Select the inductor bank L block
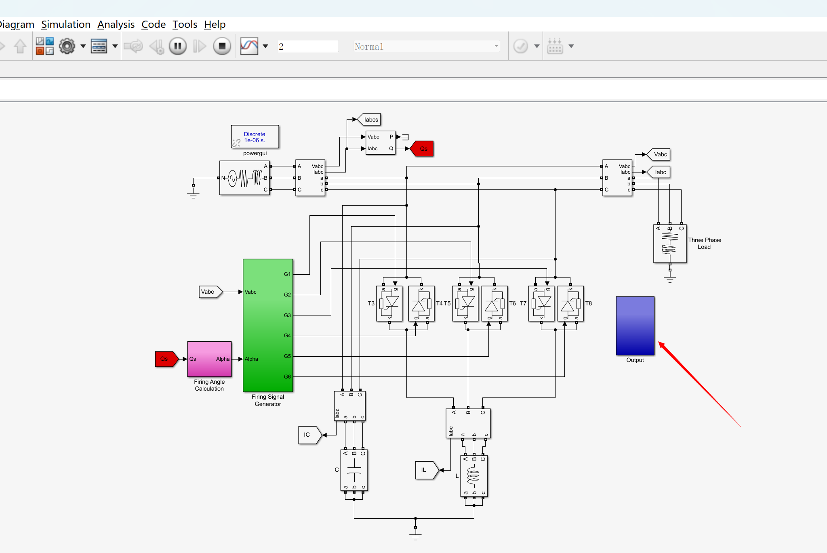Screen dimensions: 827x553 pos(474,476)
